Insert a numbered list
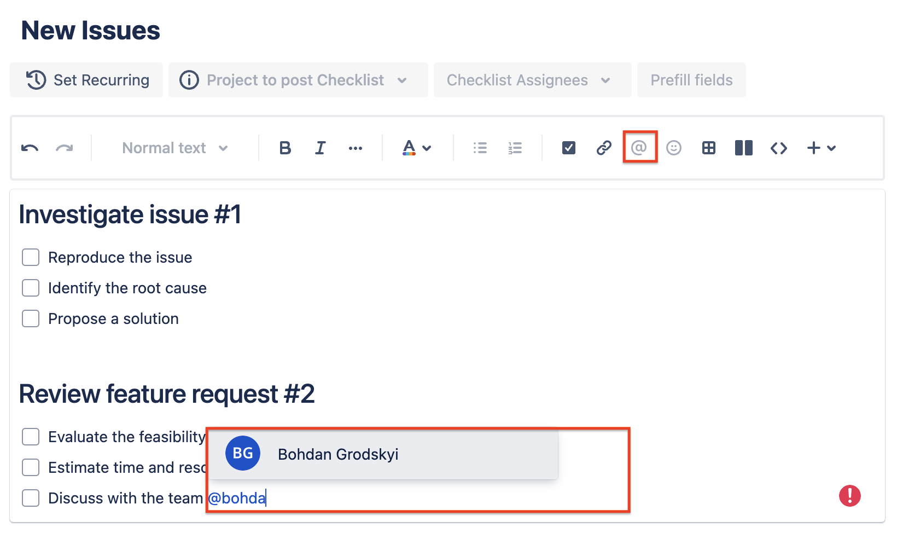The width and height of the screenshot is (897, 533). coord(515,148)
